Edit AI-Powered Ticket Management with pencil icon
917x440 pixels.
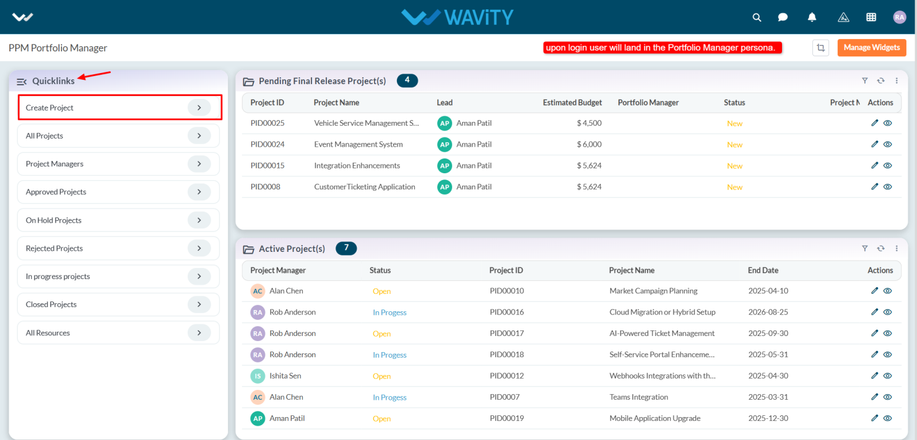(x=875, y=333)
